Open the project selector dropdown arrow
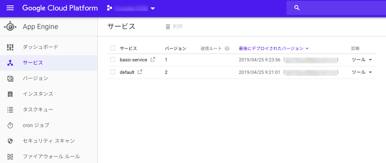The image size is (386, 163). pos(153,9)
